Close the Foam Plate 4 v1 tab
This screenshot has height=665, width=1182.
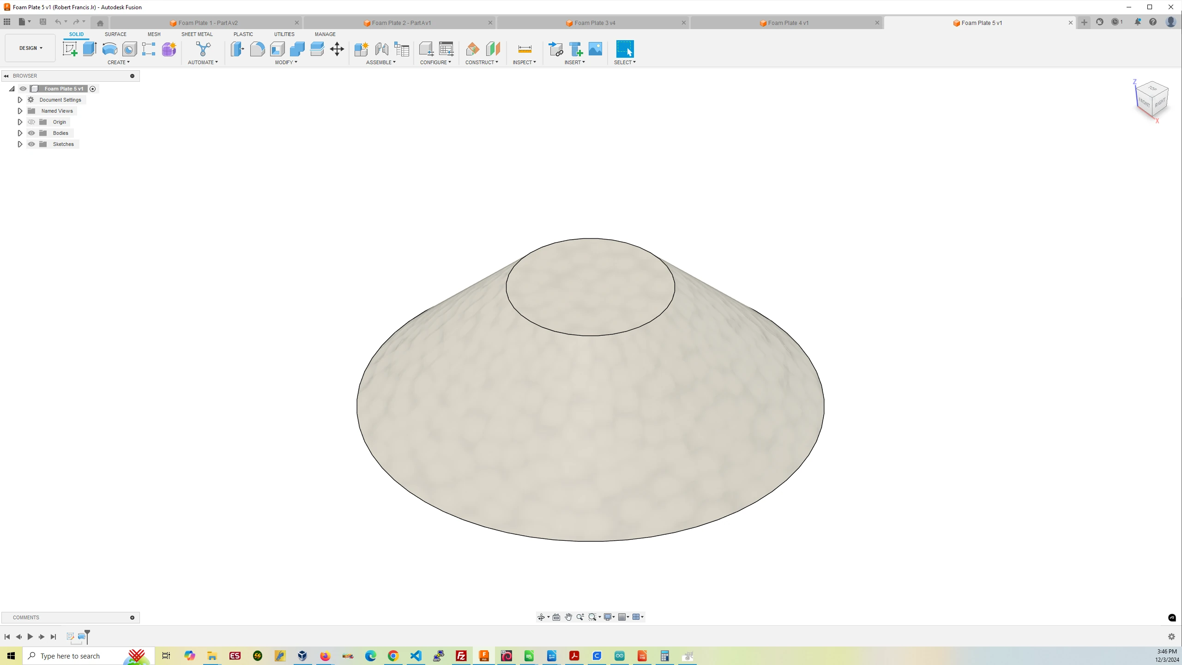[x=877, y=23]
